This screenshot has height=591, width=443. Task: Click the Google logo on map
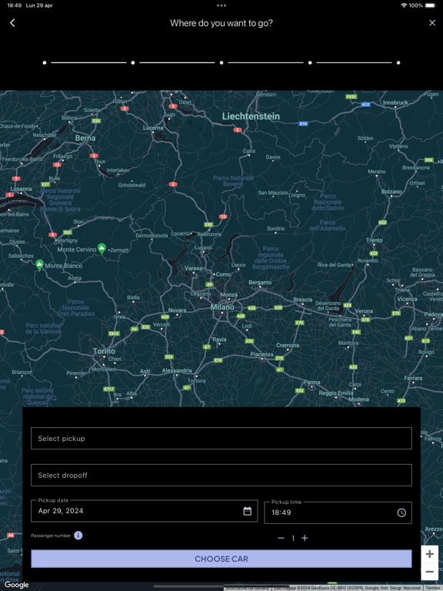pyautogui.click(x=17, y=585)
